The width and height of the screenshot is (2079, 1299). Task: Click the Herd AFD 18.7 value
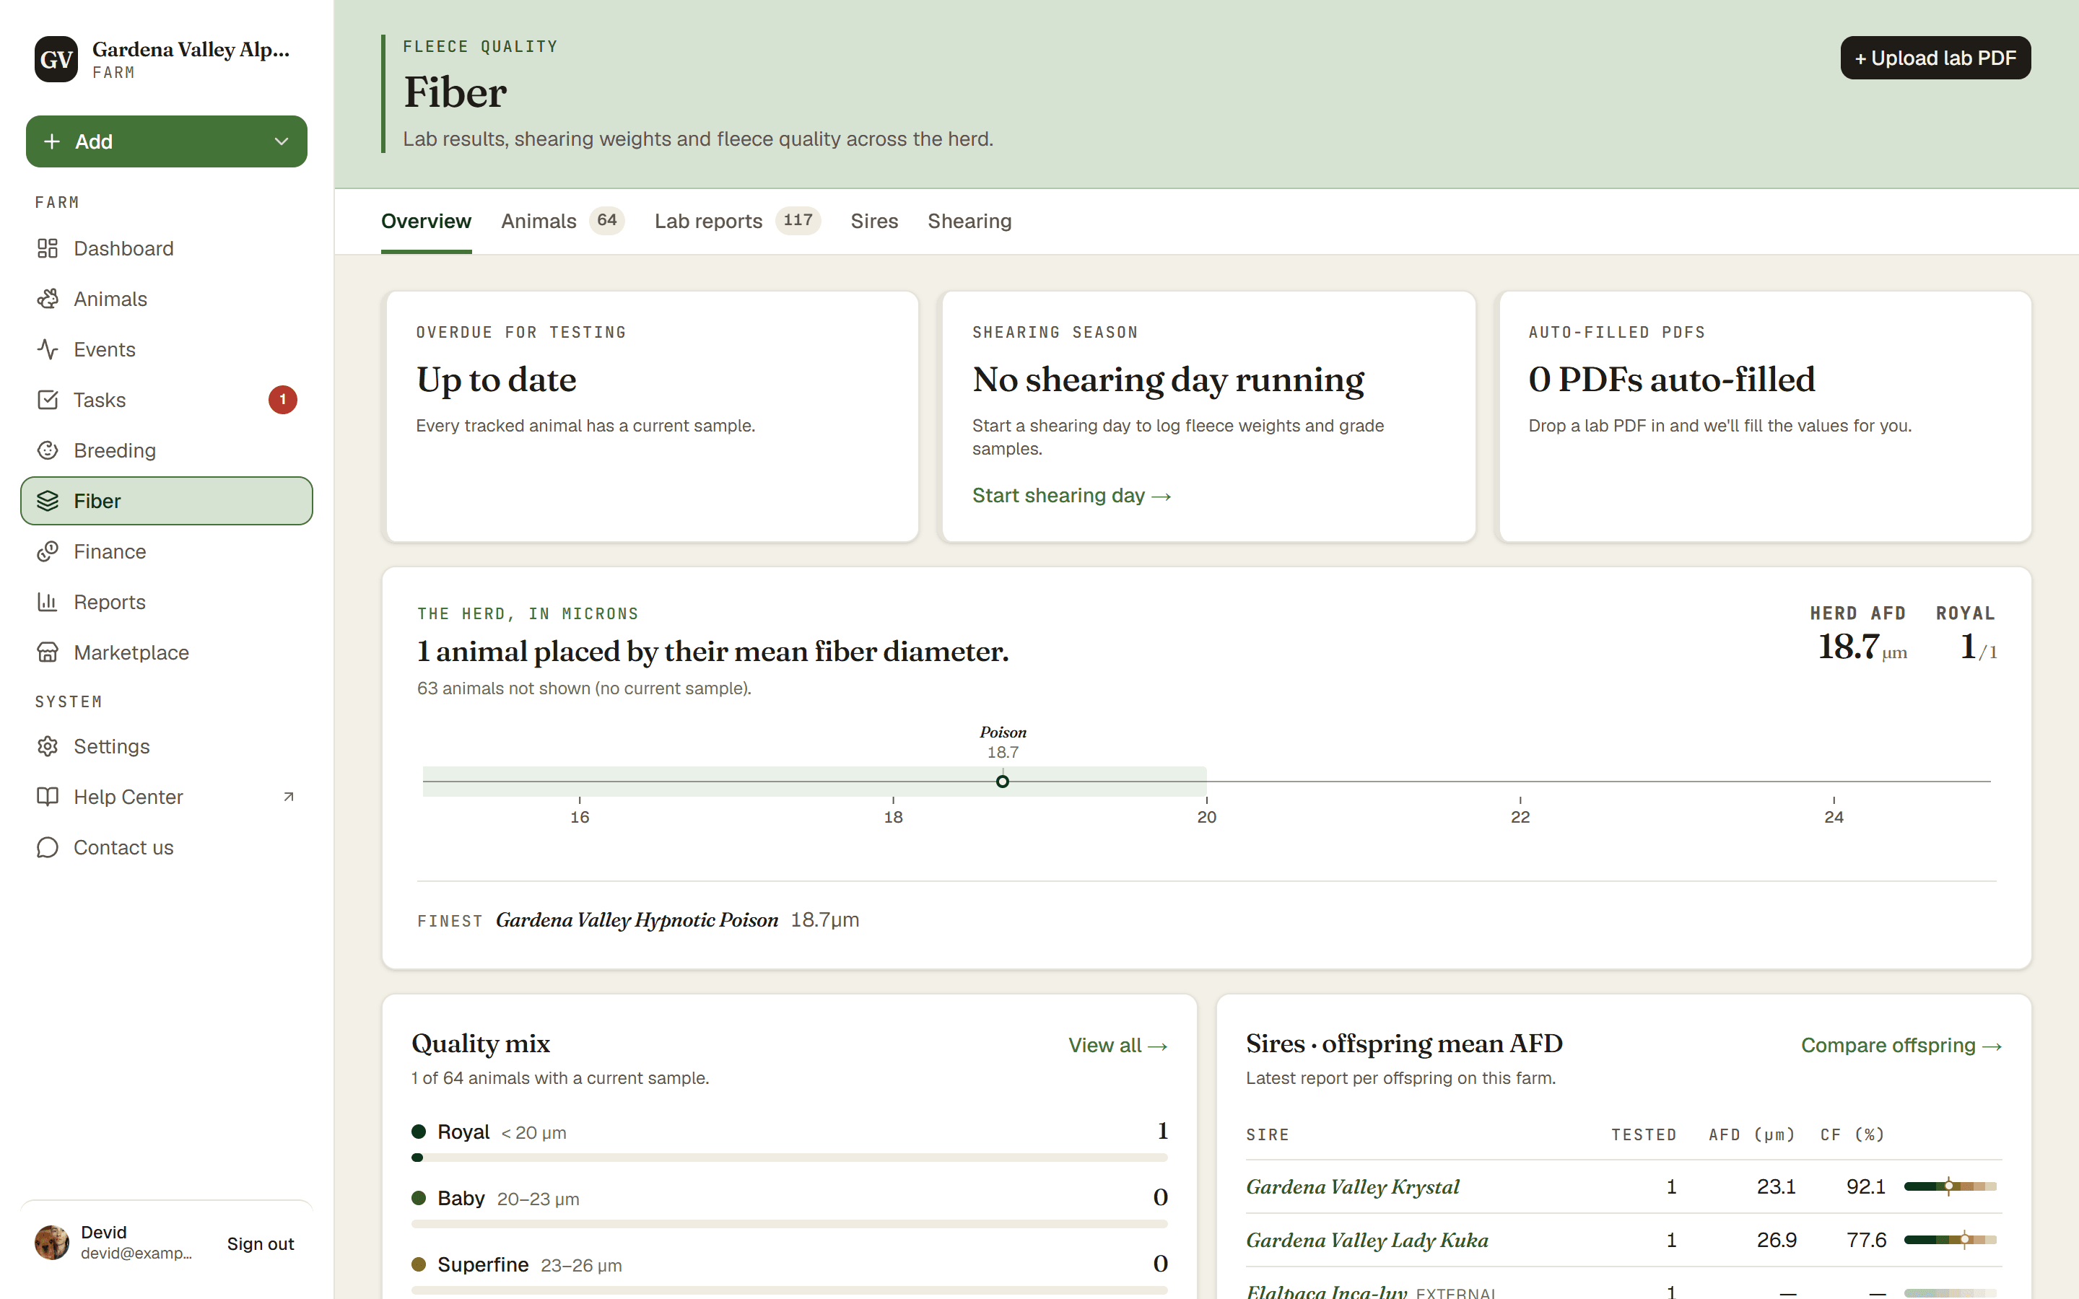click(1862, 647)
